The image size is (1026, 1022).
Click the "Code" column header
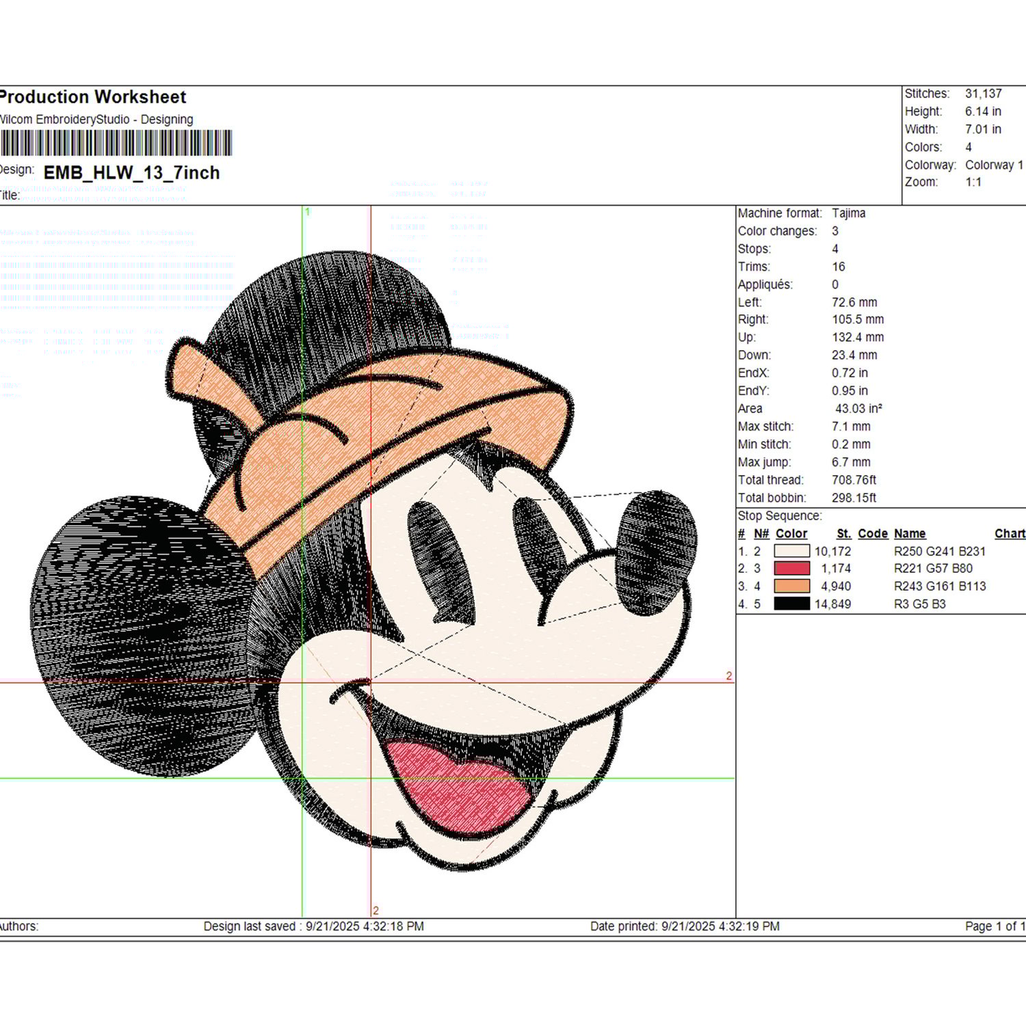(873, 533)
